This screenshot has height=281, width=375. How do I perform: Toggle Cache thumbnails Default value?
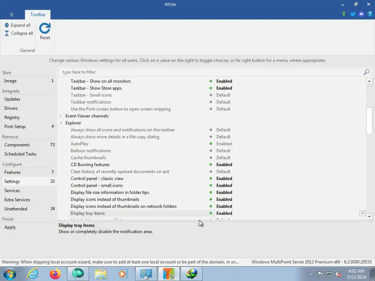click(x=223, y=157)
